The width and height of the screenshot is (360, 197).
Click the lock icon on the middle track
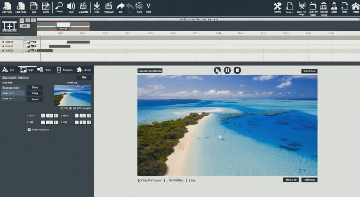(29, 46)
